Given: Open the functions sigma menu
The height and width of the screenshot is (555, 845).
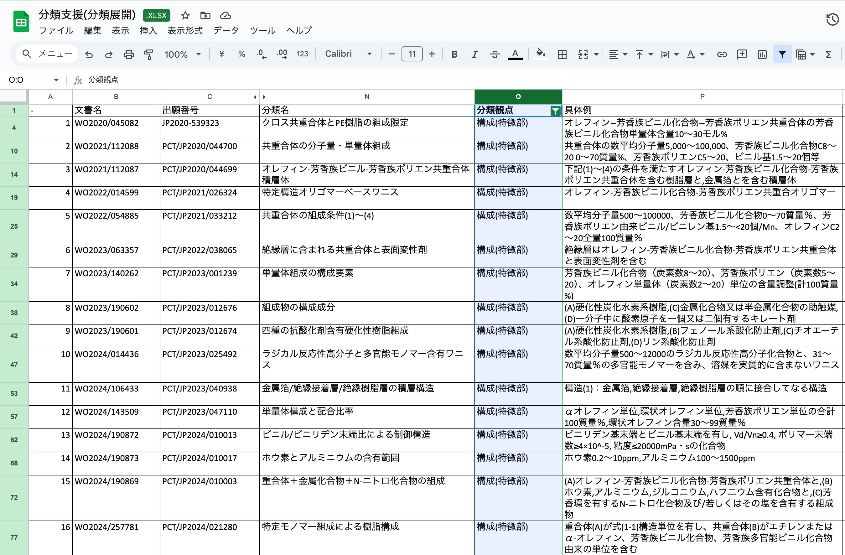Looking at the screenshot, I should pyautogui.click(x=828, y=54).
